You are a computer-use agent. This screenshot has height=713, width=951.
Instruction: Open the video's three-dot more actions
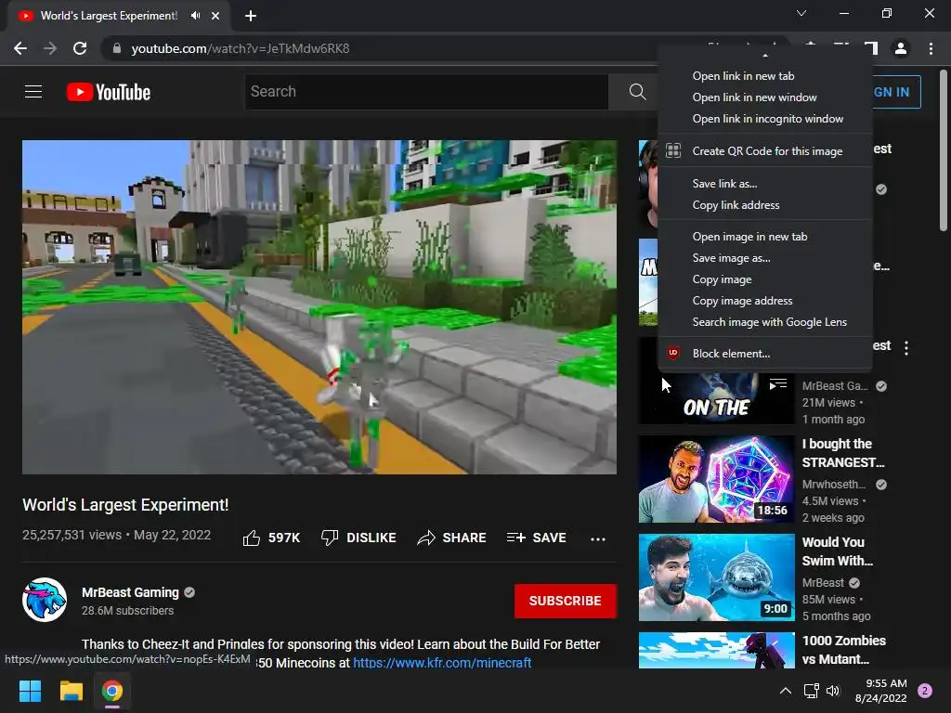pyautogui.click(x=598, y=538)
